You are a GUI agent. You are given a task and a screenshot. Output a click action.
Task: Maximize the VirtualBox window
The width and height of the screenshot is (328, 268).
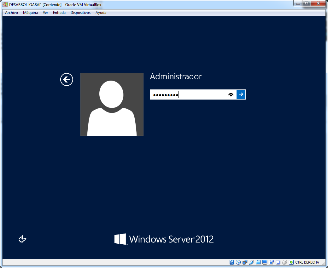point(307,3)
